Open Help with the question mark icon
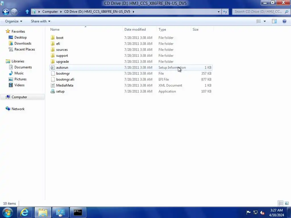Image resolution: width=291 pixels, height=218 pixels. [x=284, y=21]
